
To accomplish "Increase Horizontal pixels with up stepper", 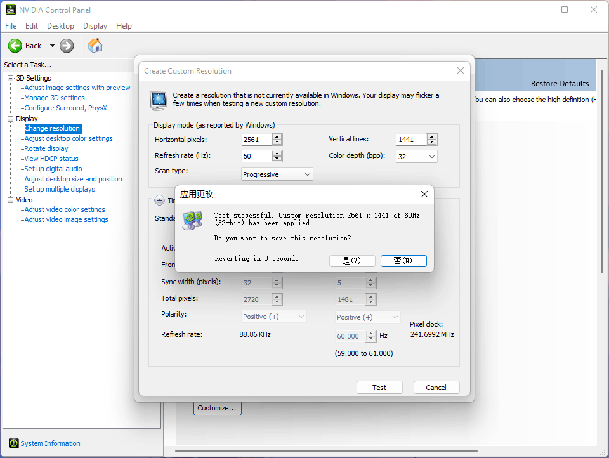I will 277,137.
